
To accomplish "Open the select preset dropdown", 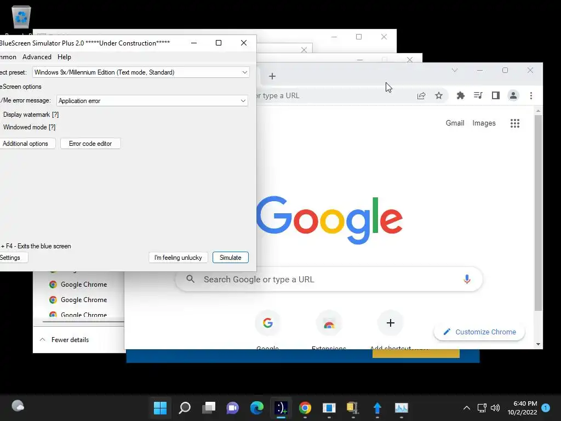I will pyautogui.click(x=141, y=72).
